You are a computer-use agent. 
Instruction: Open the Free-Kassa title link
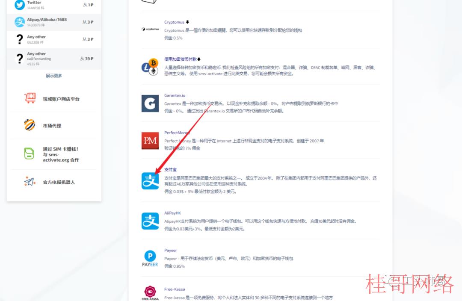pyautogui.click(x=175, y=289)
